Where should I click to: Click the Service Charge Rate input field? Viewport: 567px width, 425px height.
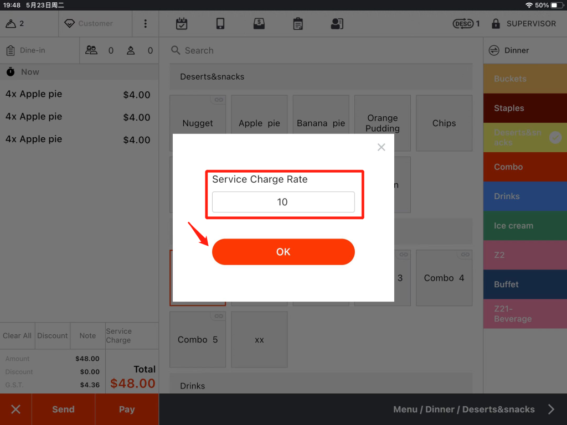283,202
